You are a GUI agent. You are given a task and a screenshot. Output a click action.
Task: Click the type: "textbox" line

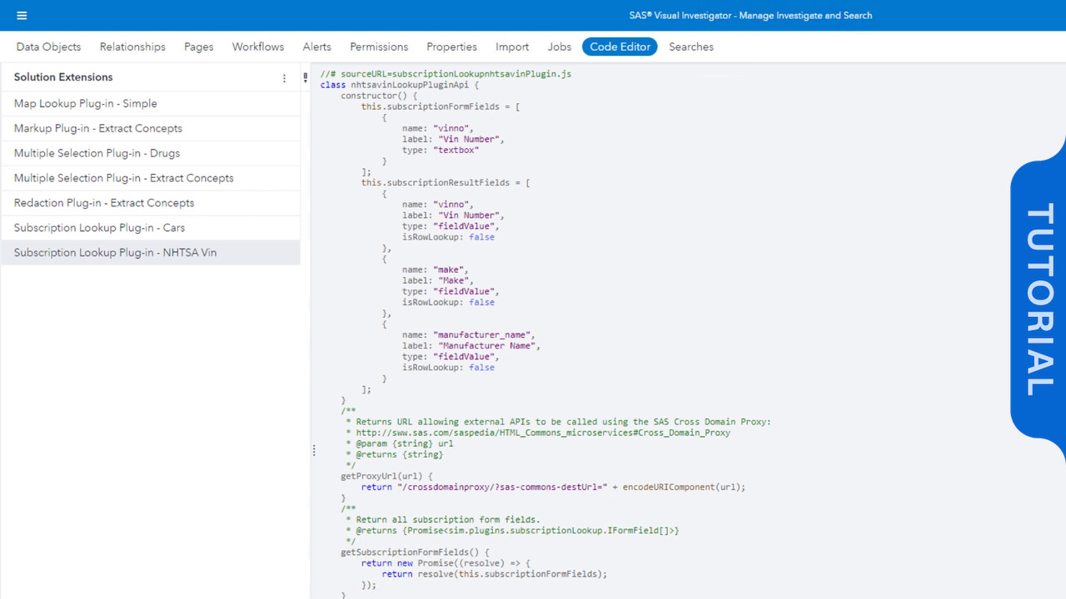(x=441, y=150)
